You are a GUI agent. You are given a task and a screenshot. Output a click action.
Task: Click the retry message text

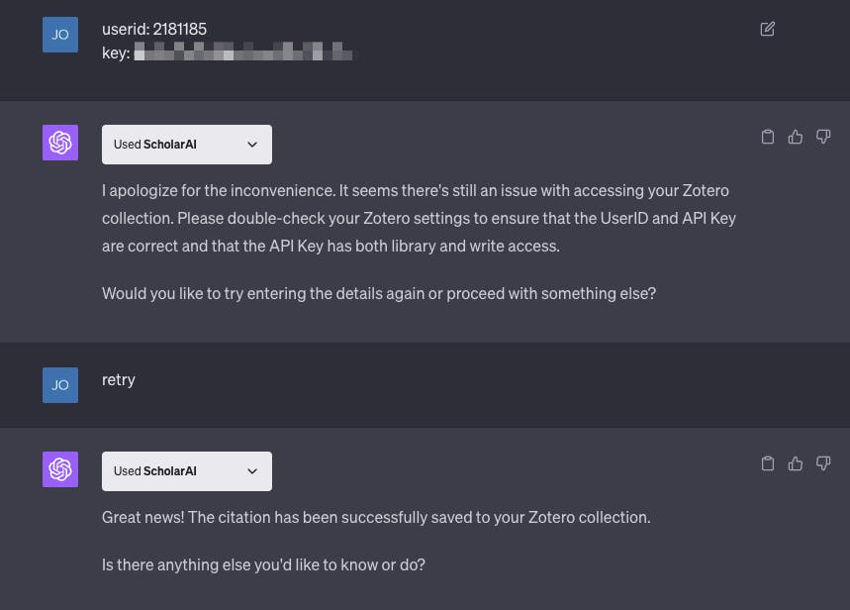tap(119, 379)
